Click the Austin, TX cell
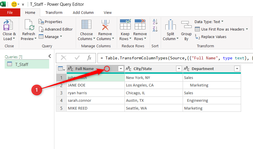The height and width of the screenshot is (149, 253). coord(154,101)
